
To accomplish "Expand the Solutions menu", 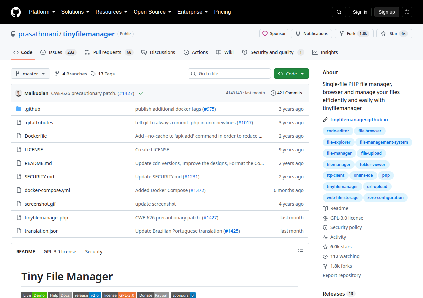I will pyautogui.click(x=75, y=12).
